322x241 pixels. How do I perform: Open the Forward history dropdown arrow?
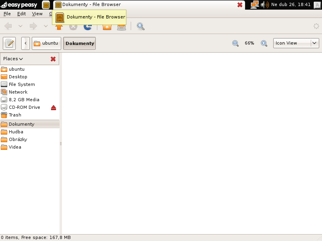pos(46,26)
